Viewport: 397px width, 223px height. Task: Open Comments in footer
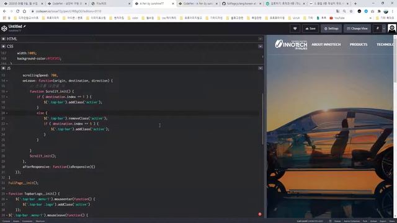27,221
